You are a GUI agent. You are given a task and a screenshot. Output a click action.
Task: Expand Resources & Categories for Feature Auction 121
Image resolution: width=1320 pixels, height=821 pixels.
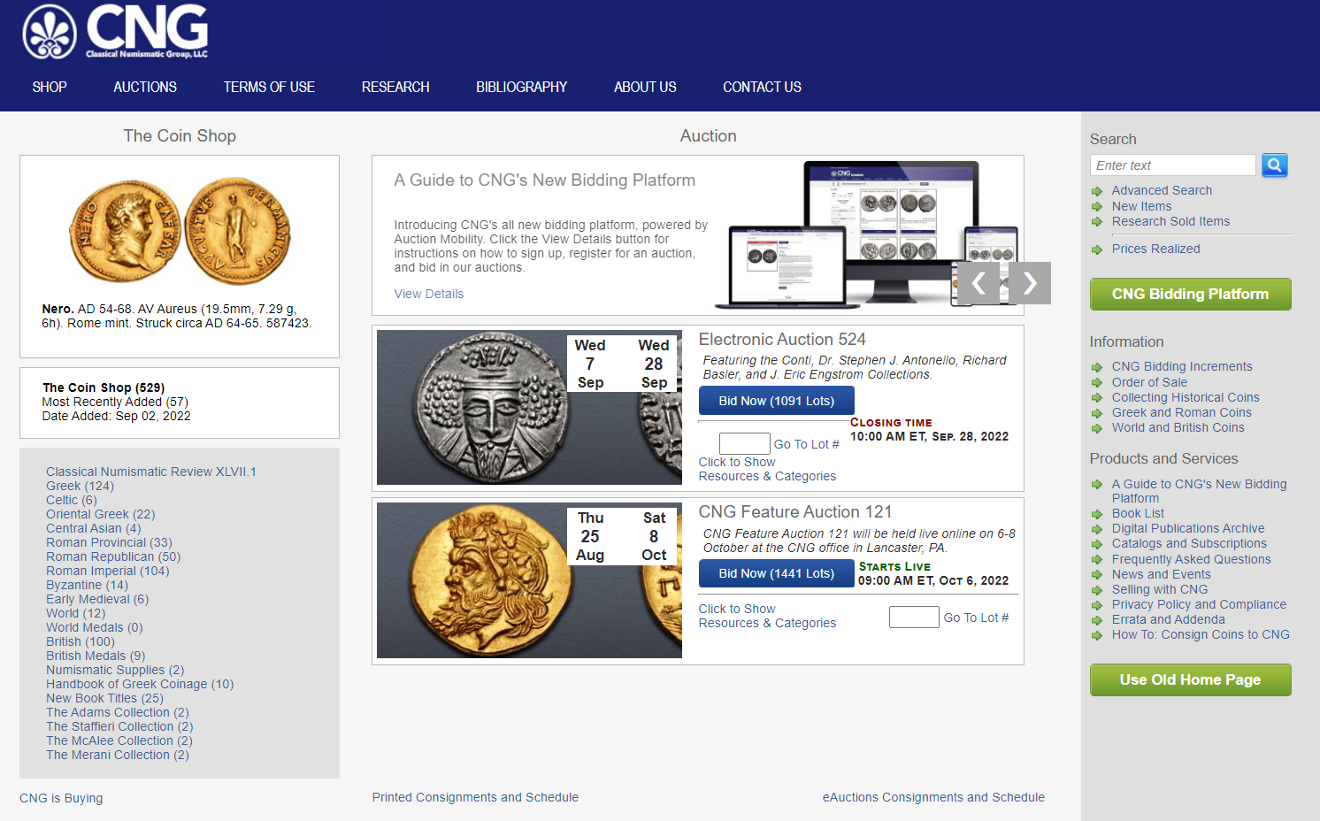point(767,616)
